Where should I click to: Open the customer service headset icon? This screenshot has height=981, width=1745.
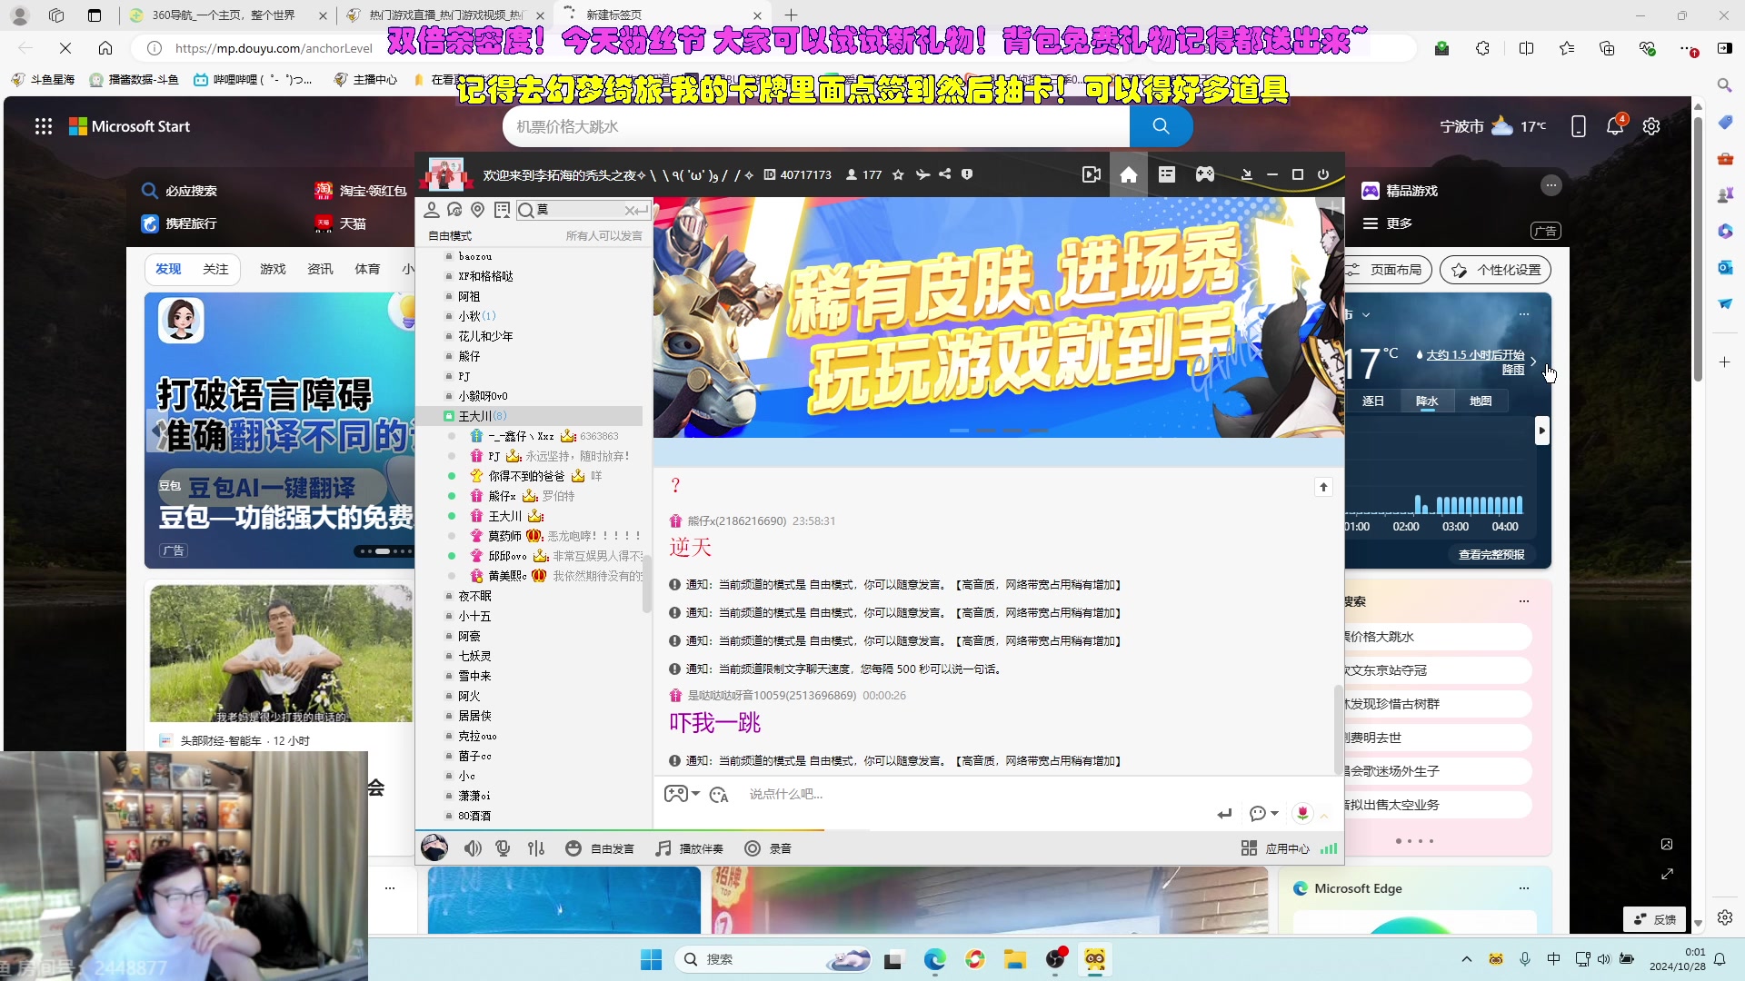click(454, 210)
